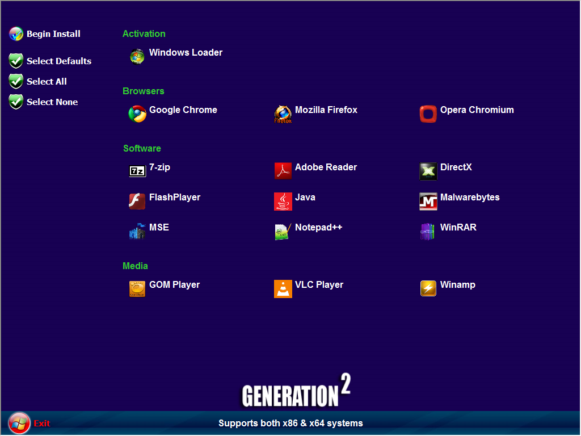This screenshot has height=436, width=581.
Task: Click the red Exit label
Action: coord(42,423)
